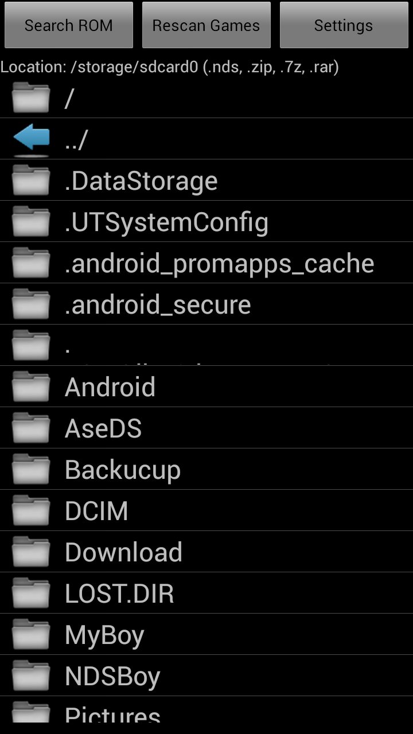
Task: Browse into the Download folder
Action: (x=123, y=552)
